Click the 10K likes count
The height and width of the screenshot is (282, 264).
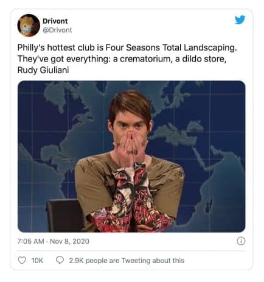37,261
